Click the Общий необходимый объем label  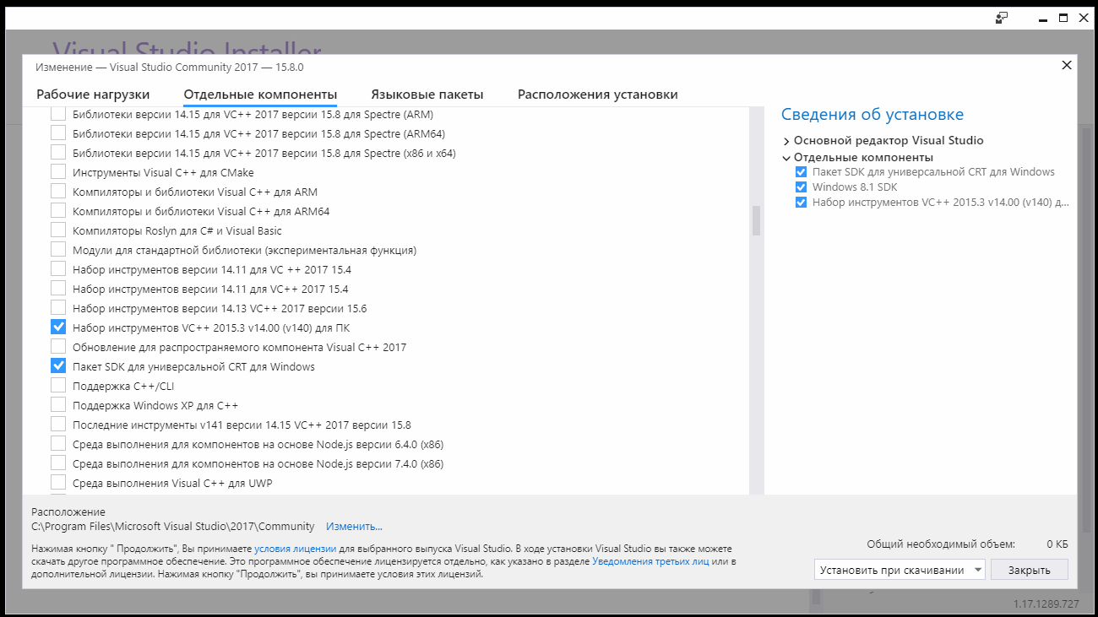[941, 544]
